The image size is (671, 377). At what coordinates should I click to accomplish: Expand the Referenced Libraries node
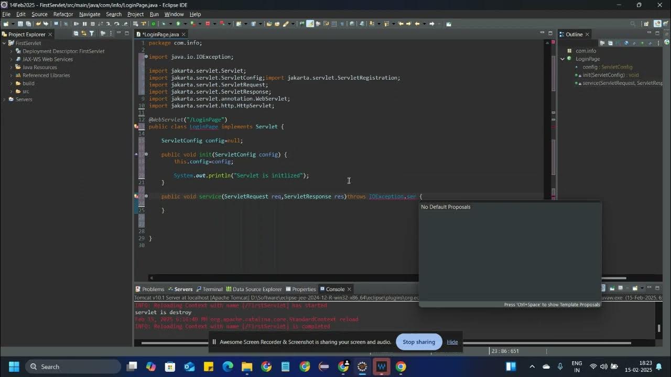(11, 75)
